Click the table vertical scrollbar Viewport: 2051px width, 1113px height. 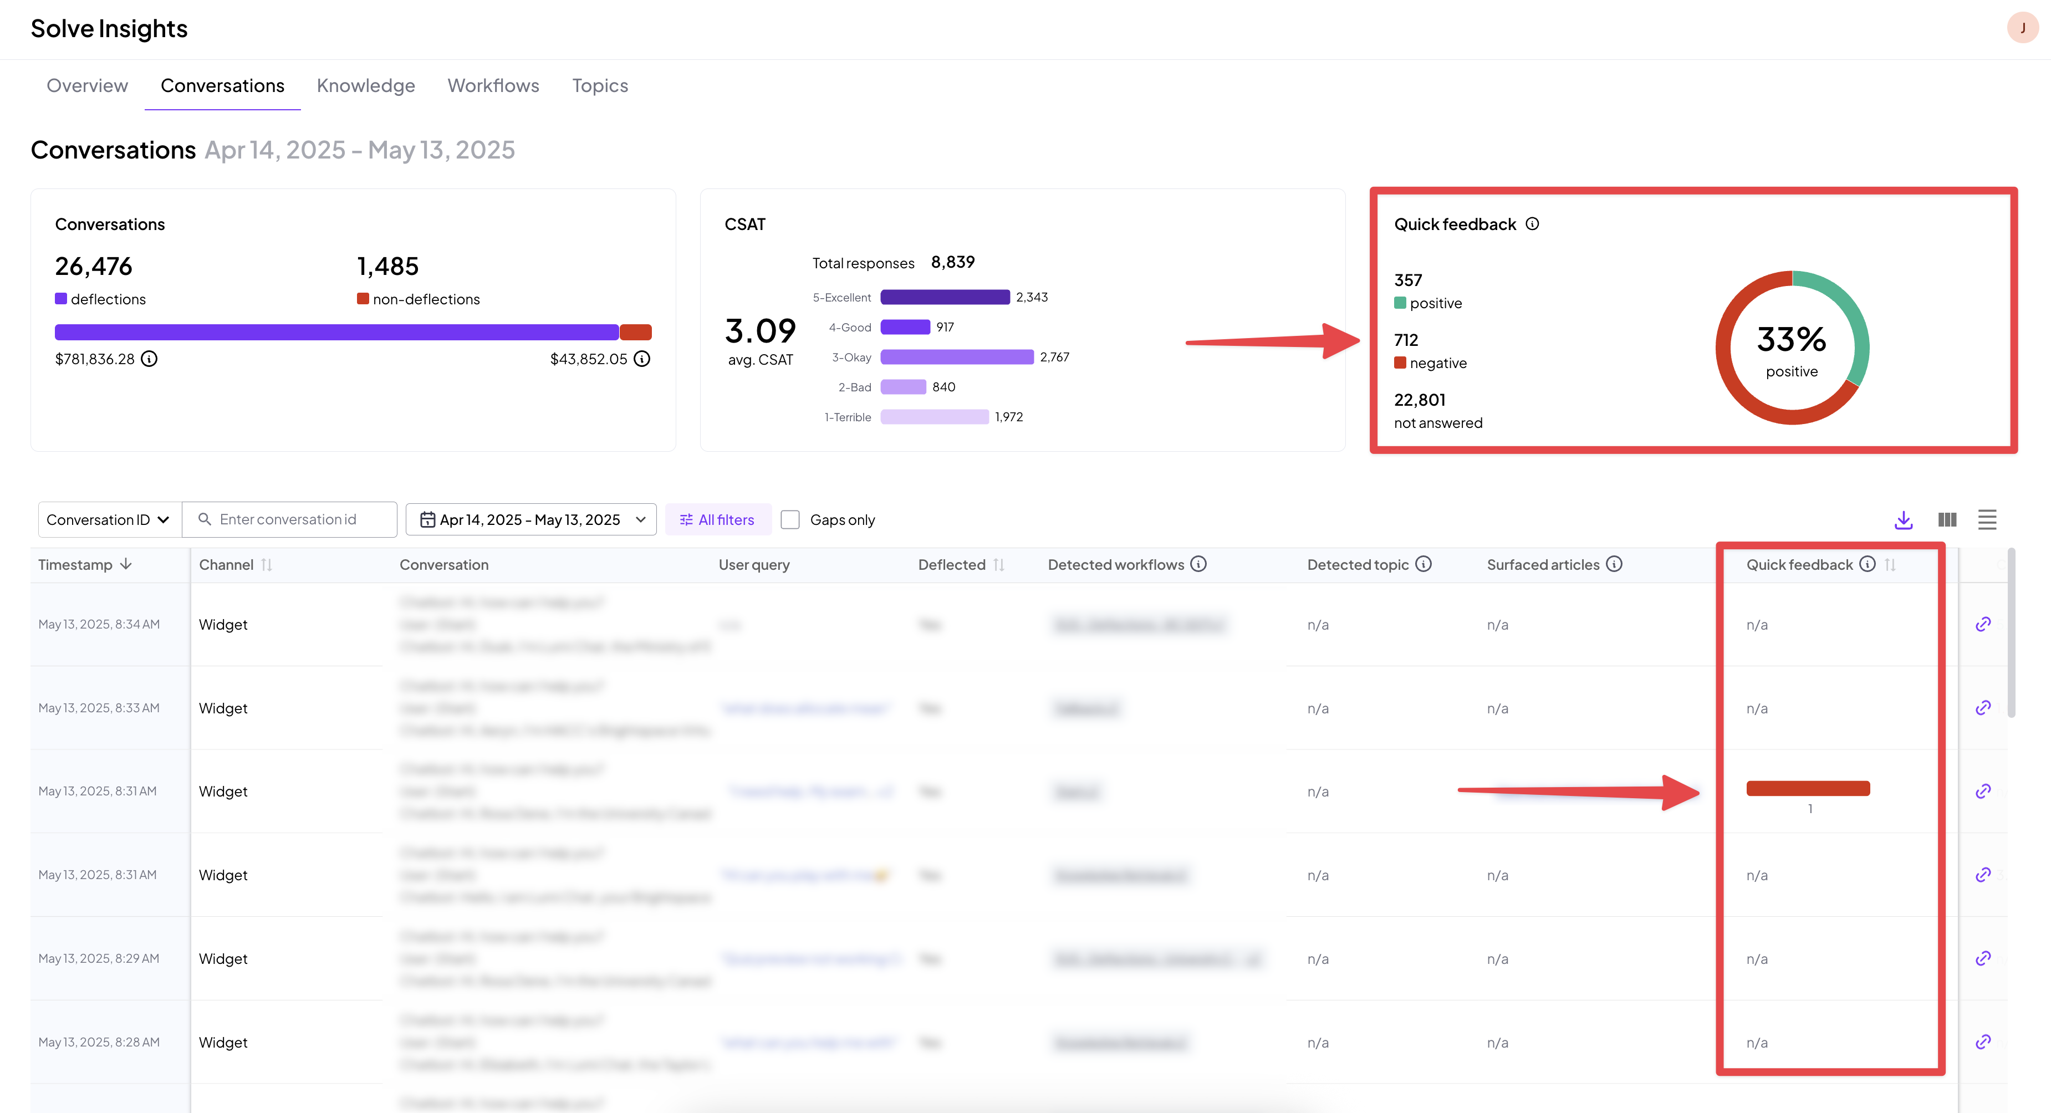coord(2011,633)
